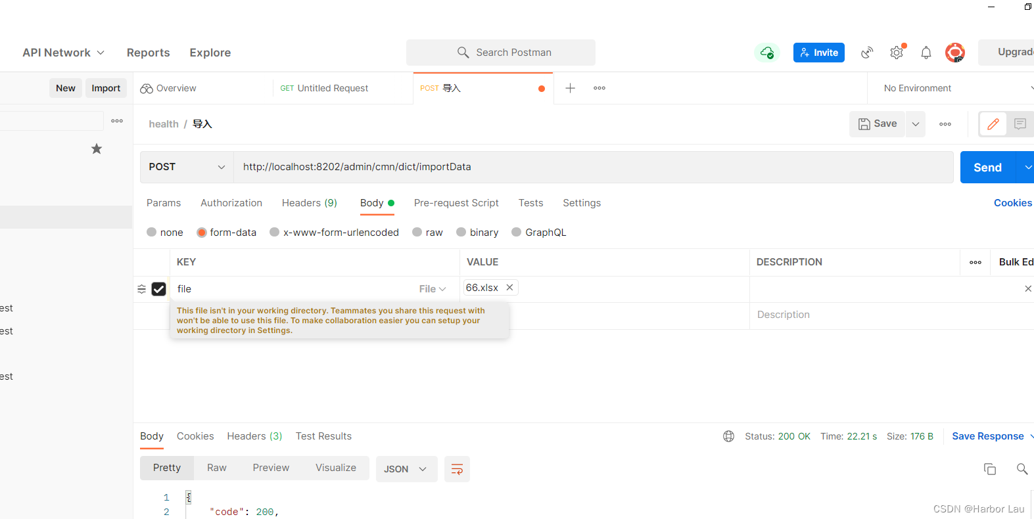1034x519 pixels.
Task: Uncheck the file key checkbox
Action: point(158,289)
